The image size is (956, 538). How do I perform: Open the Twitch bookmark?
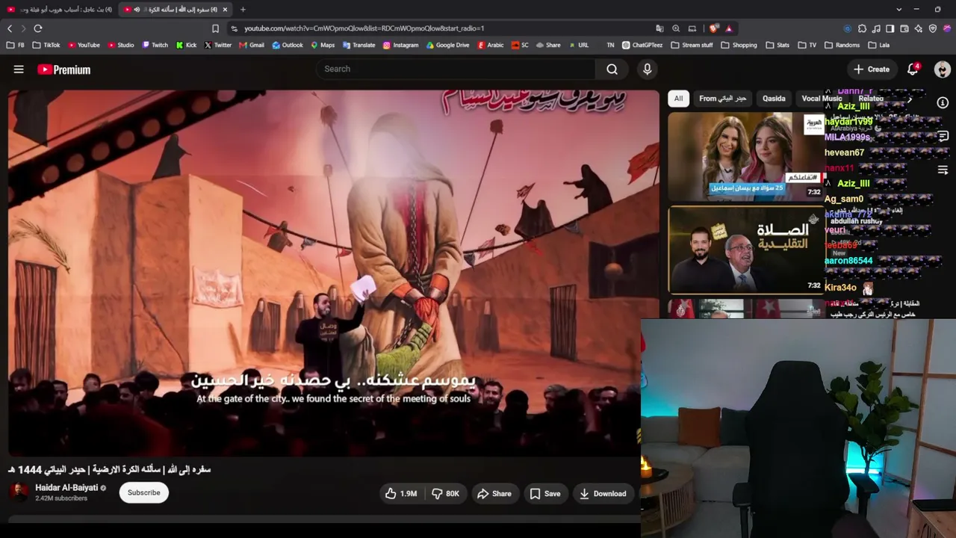pyautogui.click(x=155, y=45)
